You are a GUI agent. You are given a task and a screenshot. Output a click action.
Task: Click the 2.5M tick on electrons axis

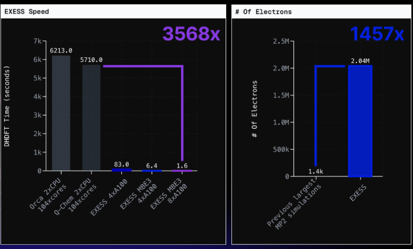pyautogui.click(x=280, y=41)
